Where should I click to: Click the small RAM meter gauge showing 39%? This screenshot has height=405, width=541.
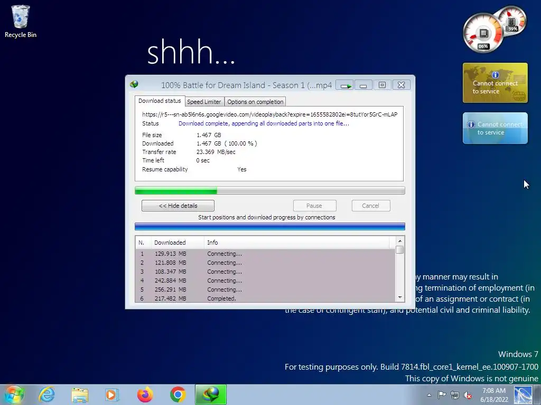(x=512, y=20)
